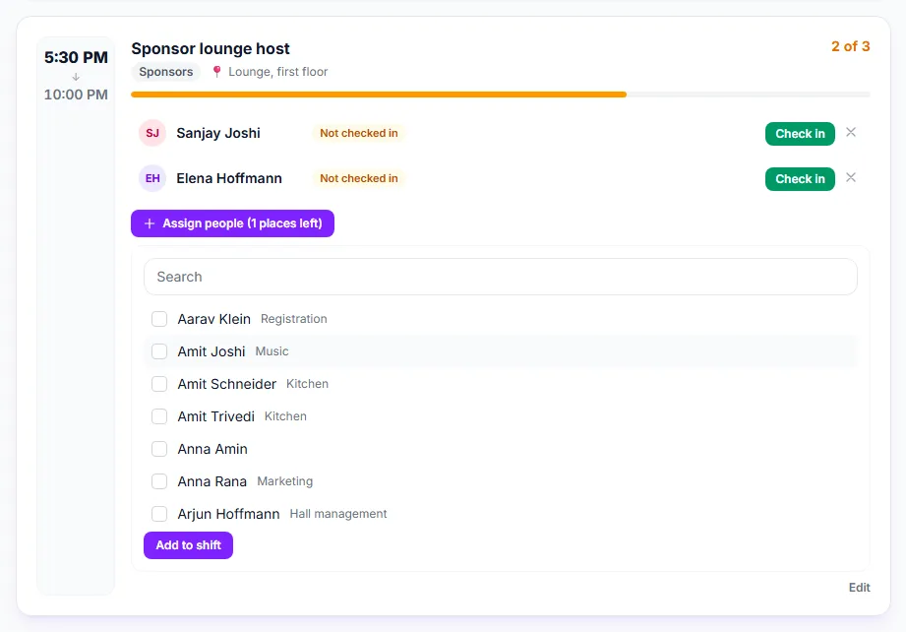Click the EH avatar for Elena Hoffmann
Screen dimensions: 906x632
[x=152, y=178]
